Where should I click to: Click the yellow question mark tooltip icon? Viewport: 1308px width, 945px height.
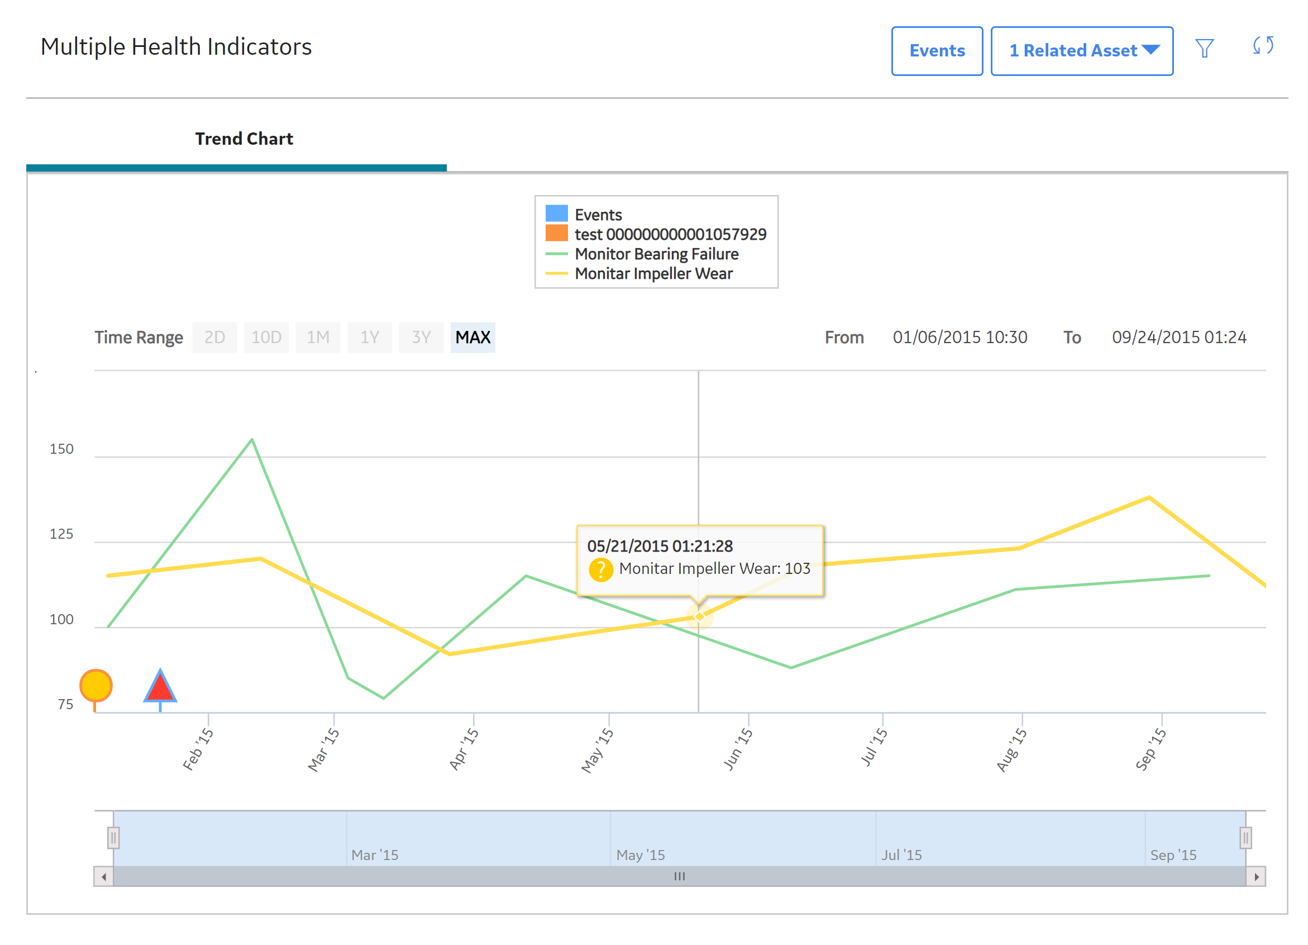tap(600, 570)
